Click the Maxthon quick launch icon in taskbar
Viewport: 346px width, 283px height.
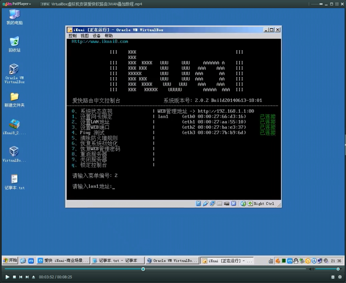pyautogui.click(x=31, y=261)
